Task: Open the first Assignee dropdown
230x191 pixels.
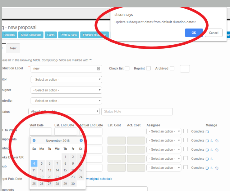Action: pyautogui.click(x=163, y=131)
